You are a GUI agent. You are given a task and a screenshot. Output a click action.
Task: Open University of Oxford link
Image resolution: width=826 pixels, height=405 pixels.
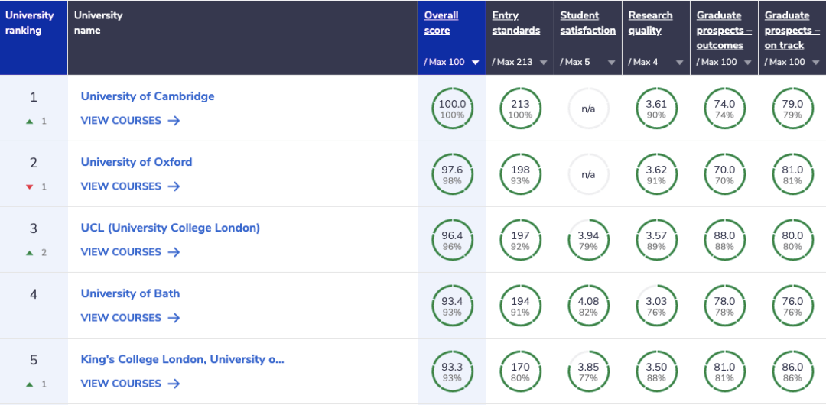click(136, 162)
